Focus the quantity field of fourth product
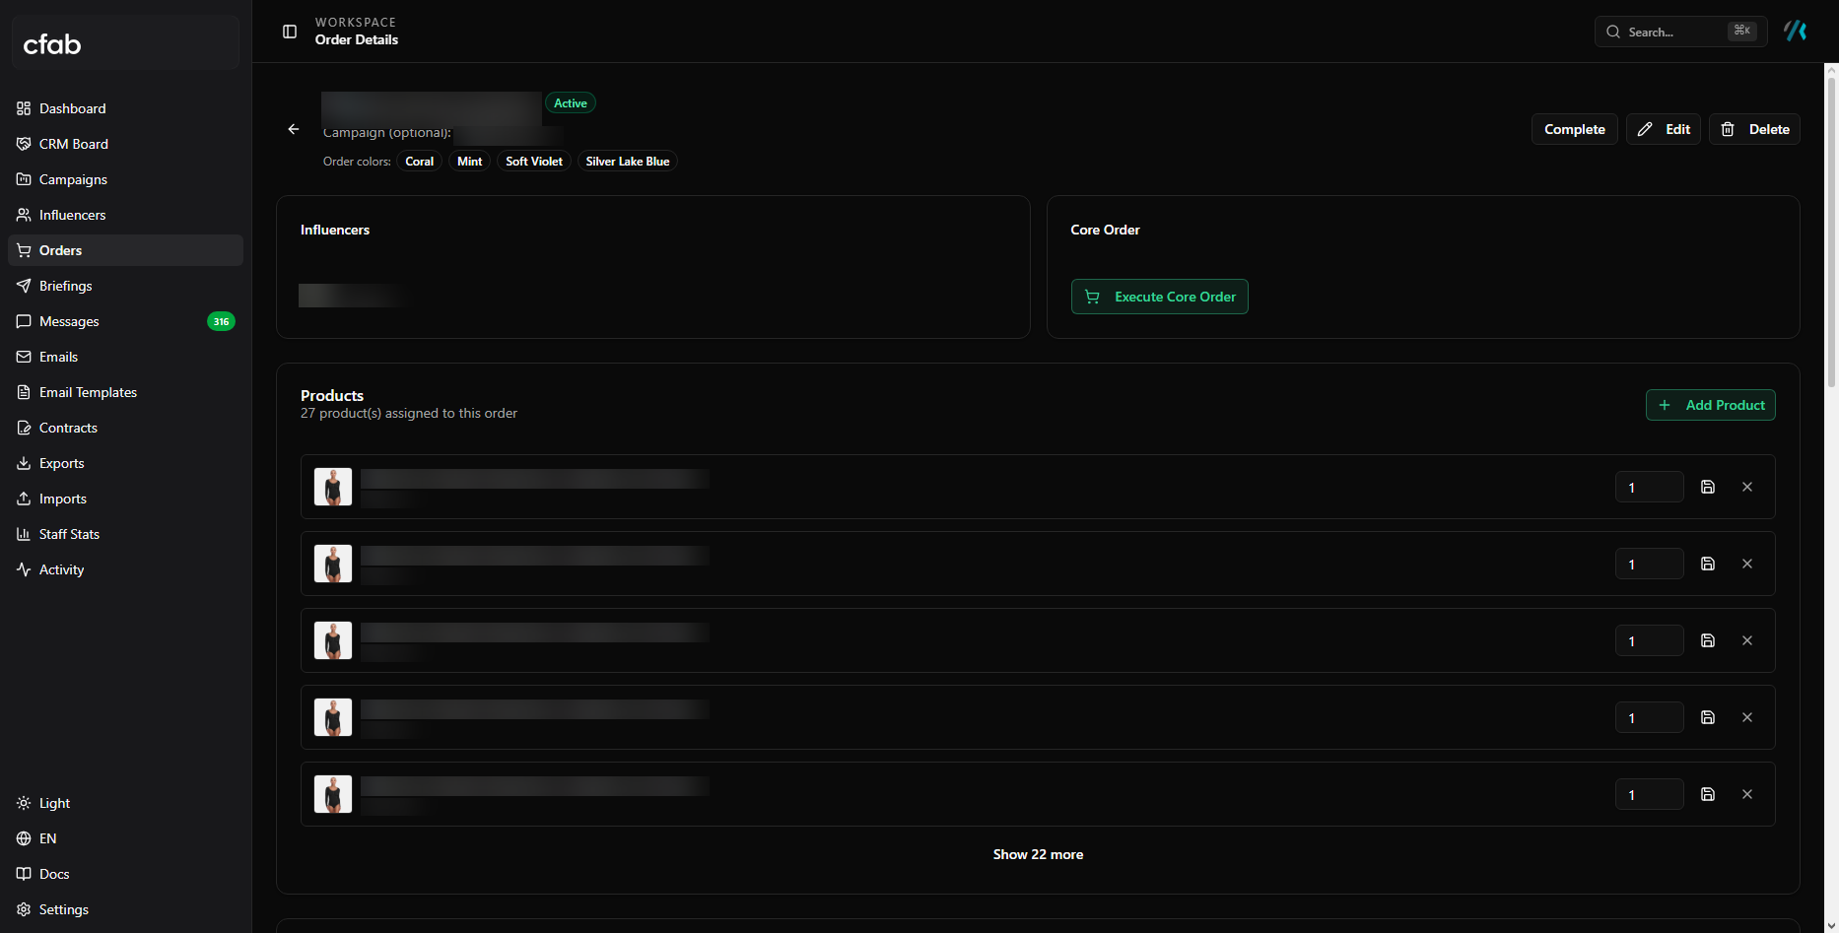This screenshot has width=1839, height=933. tap(1650, 717)
